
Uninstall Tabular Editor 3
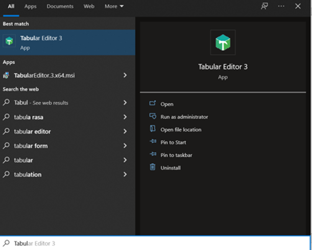(171, 168)
